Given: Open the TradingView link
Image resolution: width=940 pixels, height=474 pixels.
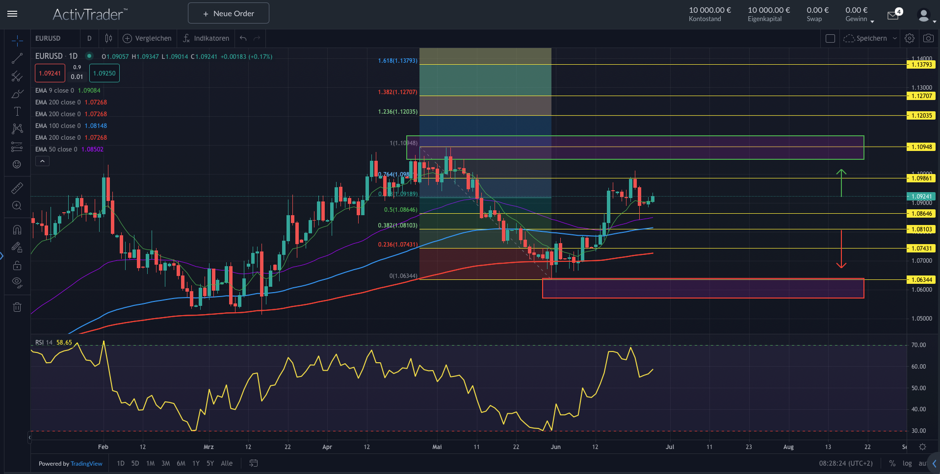Looking at the screenshot, I should (x=86, y=463).
